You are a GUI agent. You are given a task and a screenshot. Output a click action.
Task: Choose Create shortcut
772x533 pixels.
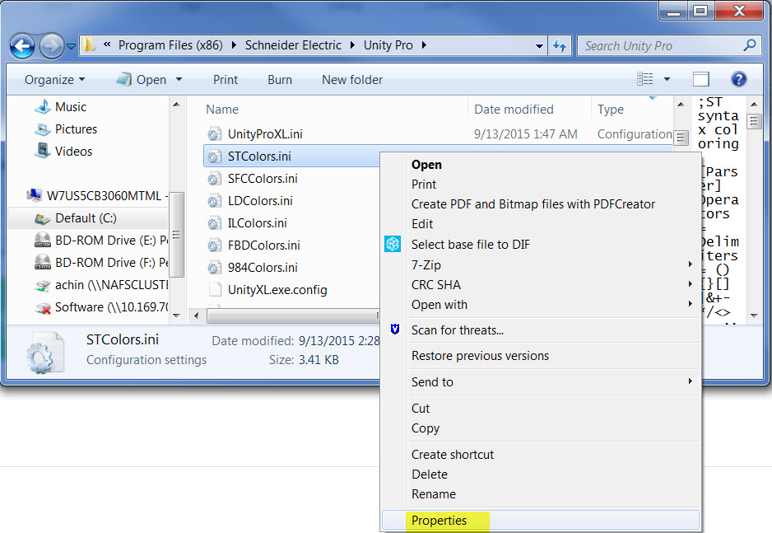453,454
